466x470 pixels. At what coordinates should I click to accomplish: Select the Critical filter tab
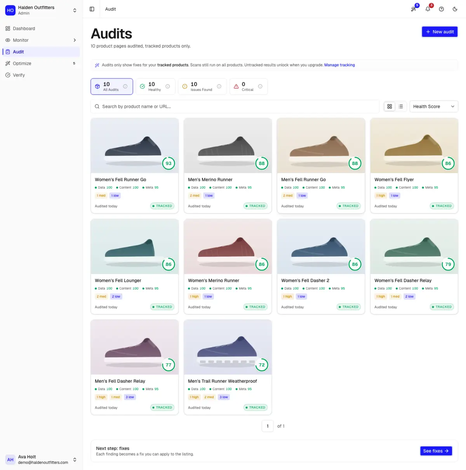pos(249,87)
